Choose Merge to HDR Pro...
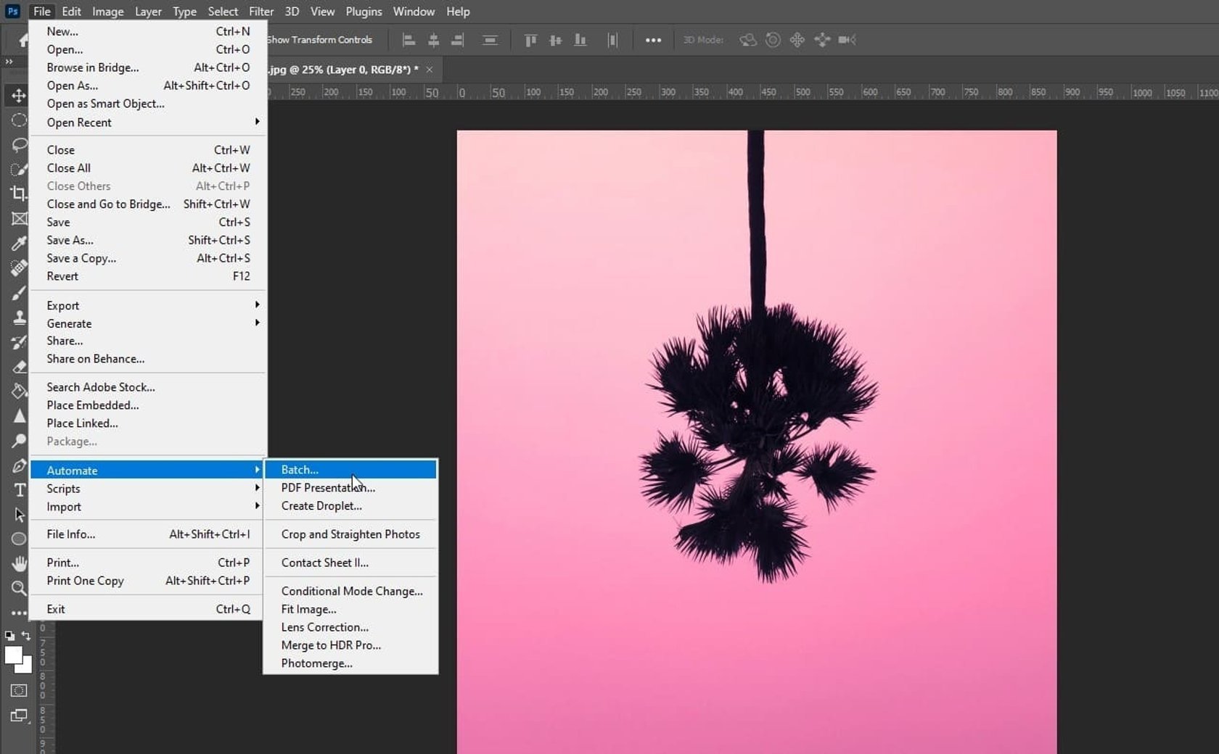Viewport: 1219px width, 754px height. [x=350, y=645]
